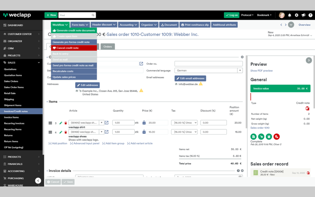
Task: Delete item position 3 with trash icon
Action: pos(66,123)
